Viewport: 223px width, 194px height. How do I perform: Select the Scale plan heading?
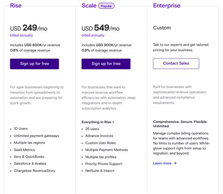click(x=89, y=6)
